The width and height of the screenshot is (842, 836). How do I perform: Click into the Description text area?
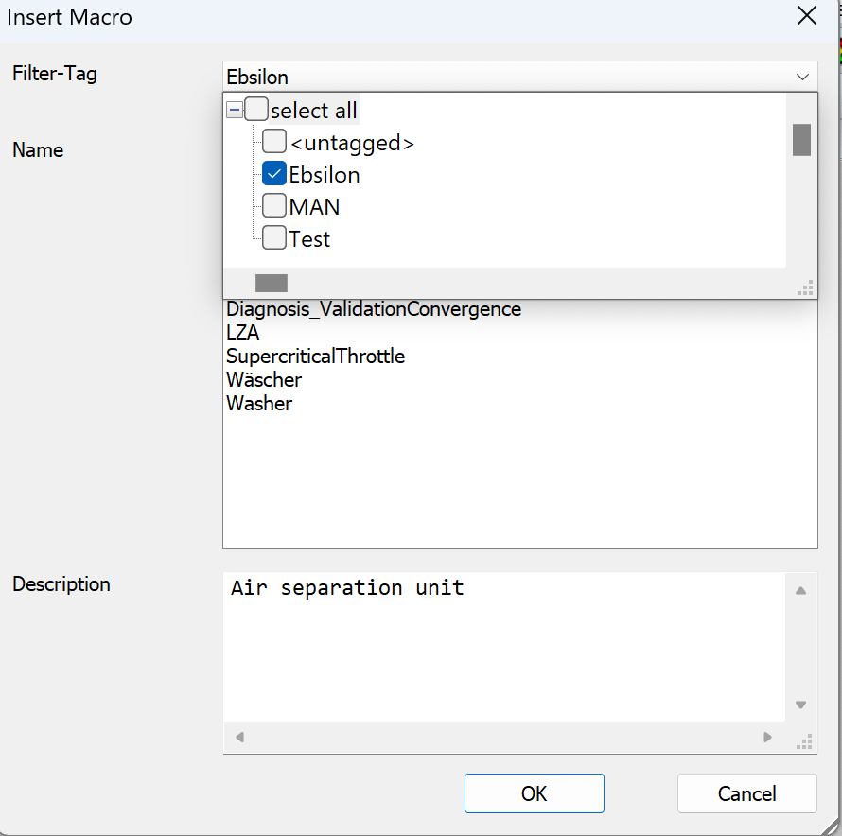point(504,647)
